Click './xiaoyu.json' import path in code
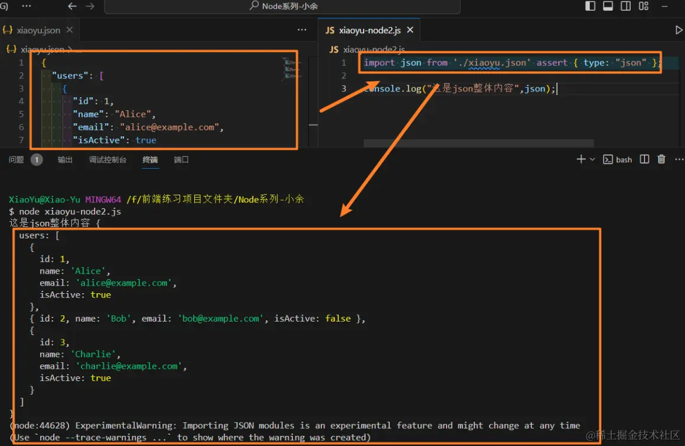The width and height of the screenshot is (685, 446). (492, 63)
